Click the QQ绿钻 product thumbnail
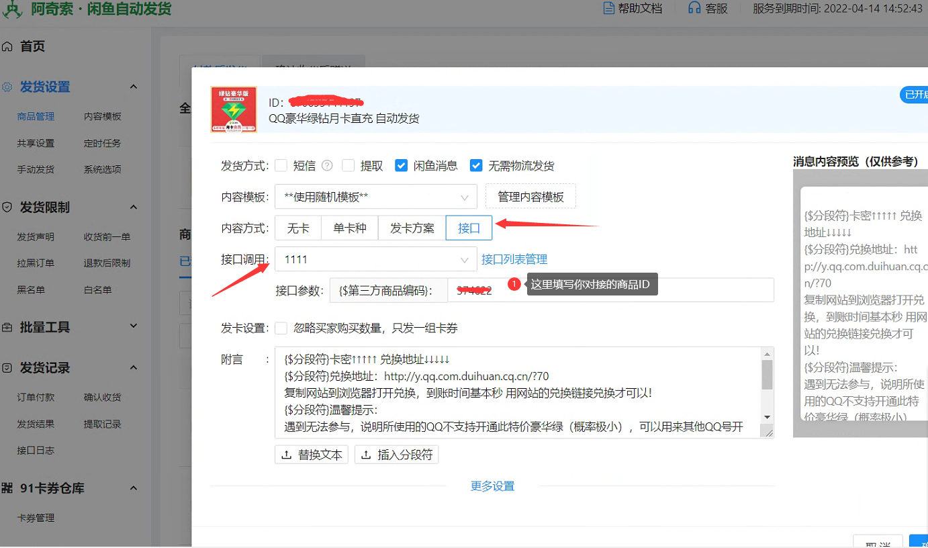The image size is (928, 548). coord(234,109)
